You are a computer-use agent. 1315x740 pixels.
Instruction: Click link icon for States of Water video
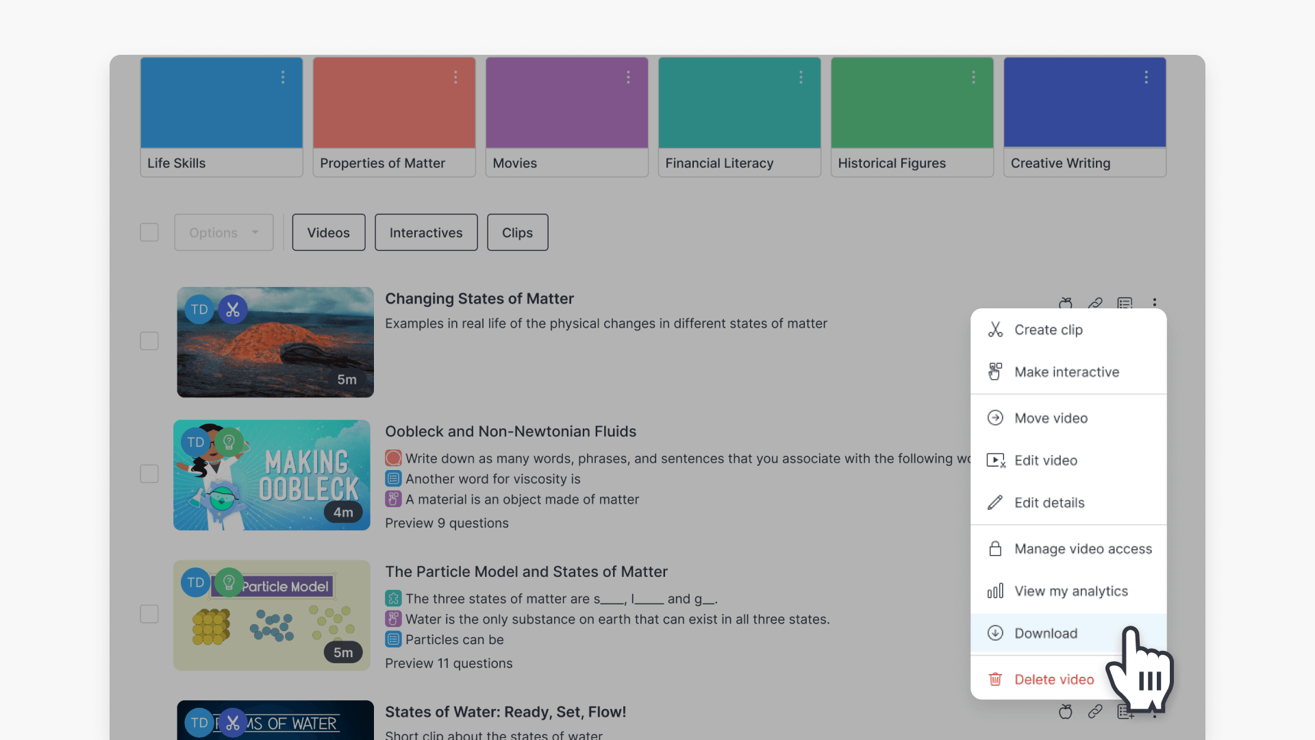point(1095,712)
